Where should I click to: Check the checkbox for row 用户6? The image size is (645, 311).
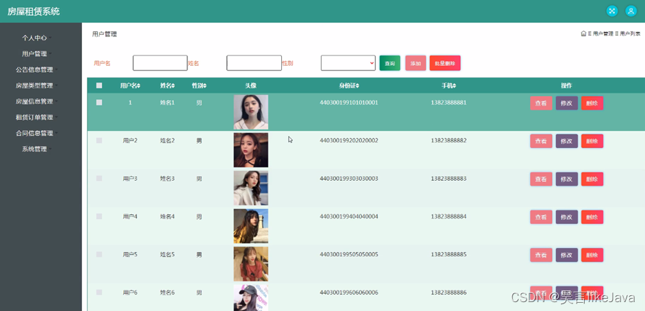(99, 293)
